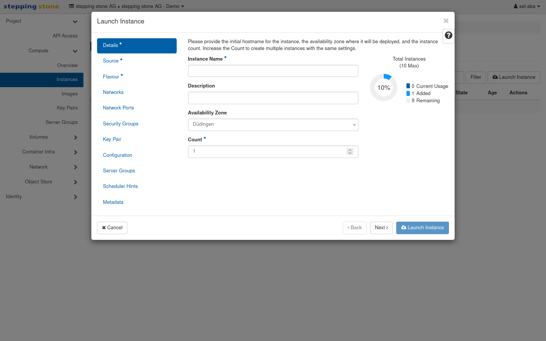Switch to the Networks step
Viewport: 546px width, 341px height.
(113, 92)
